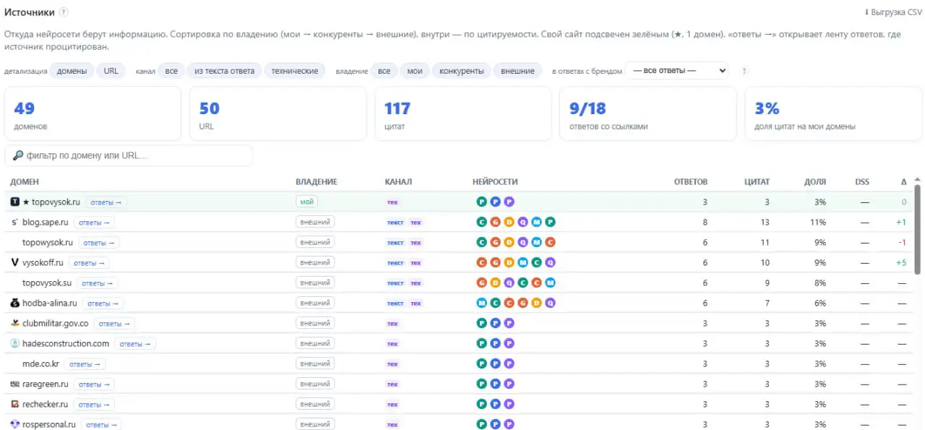Select the конкуренты ownership chip
This screenshot has width=925, height=430.
(x=462, y=71)
